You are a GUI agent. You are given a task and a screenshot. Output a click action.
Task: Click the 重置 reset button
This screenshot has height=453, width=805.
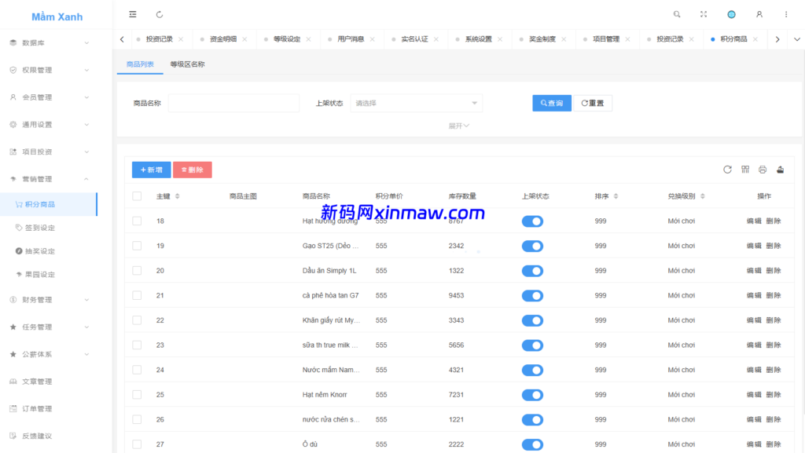[x=593, y=103]
